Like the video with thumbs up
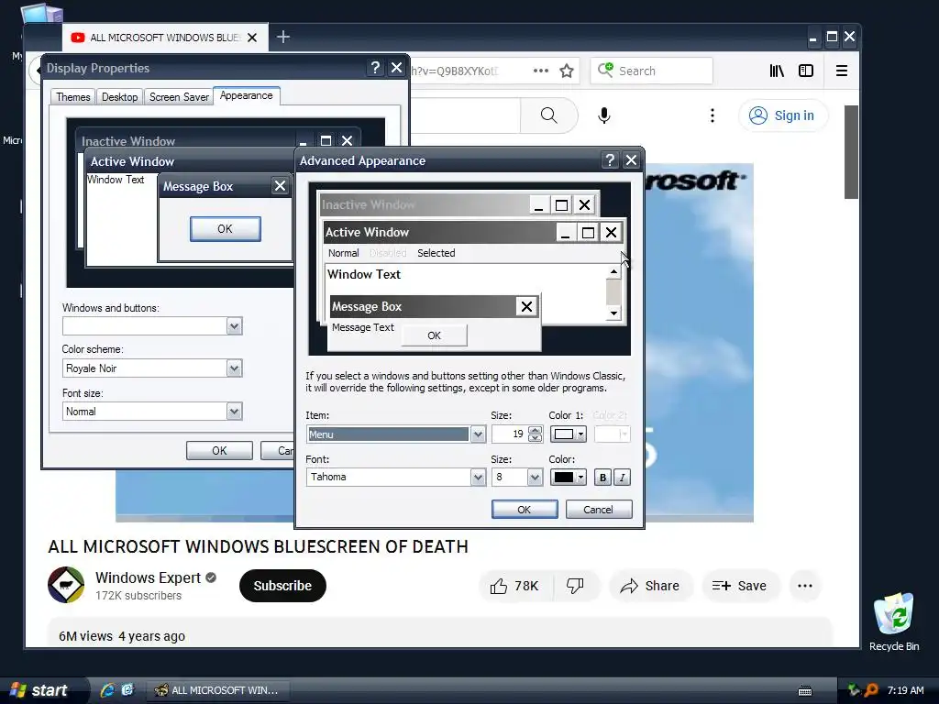939x704 pixels. 515,586
